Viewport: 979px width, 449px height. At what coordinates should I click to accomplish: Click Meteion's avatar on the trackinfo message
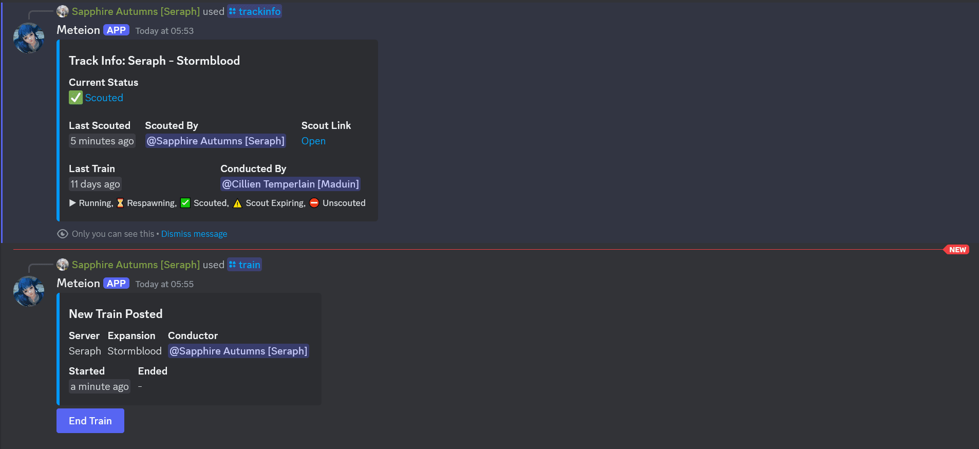click(29, 38)
